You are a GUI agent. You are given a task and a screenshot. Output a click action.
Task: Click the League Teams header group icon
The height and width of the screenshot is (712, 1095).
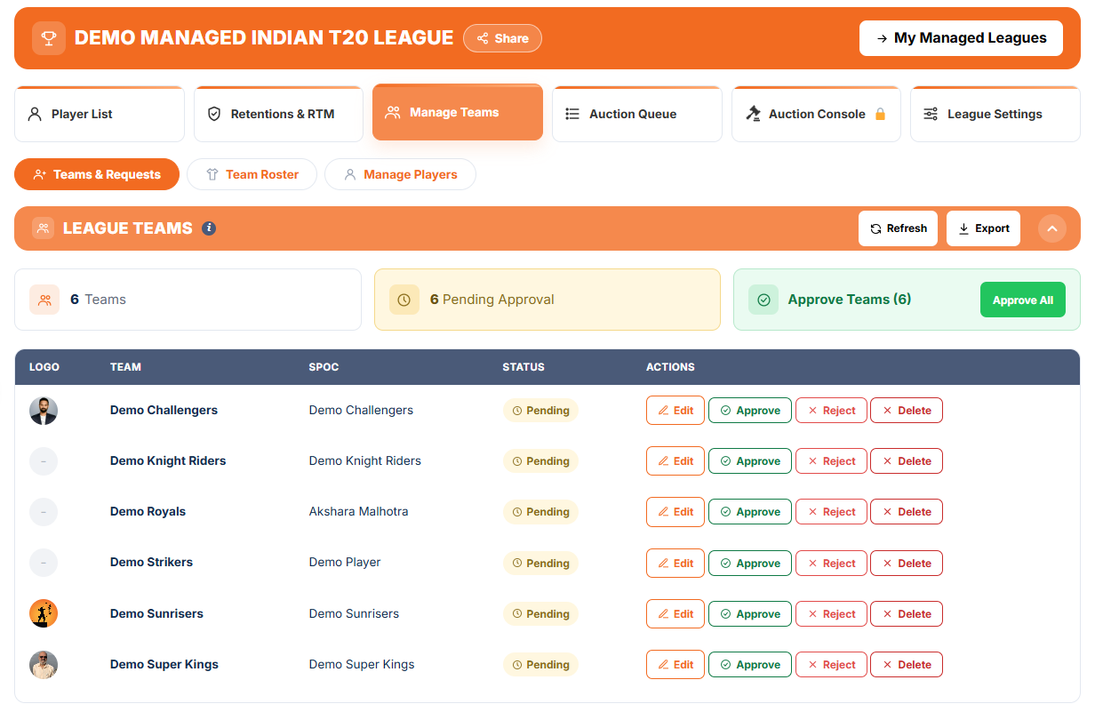[44, 228]
